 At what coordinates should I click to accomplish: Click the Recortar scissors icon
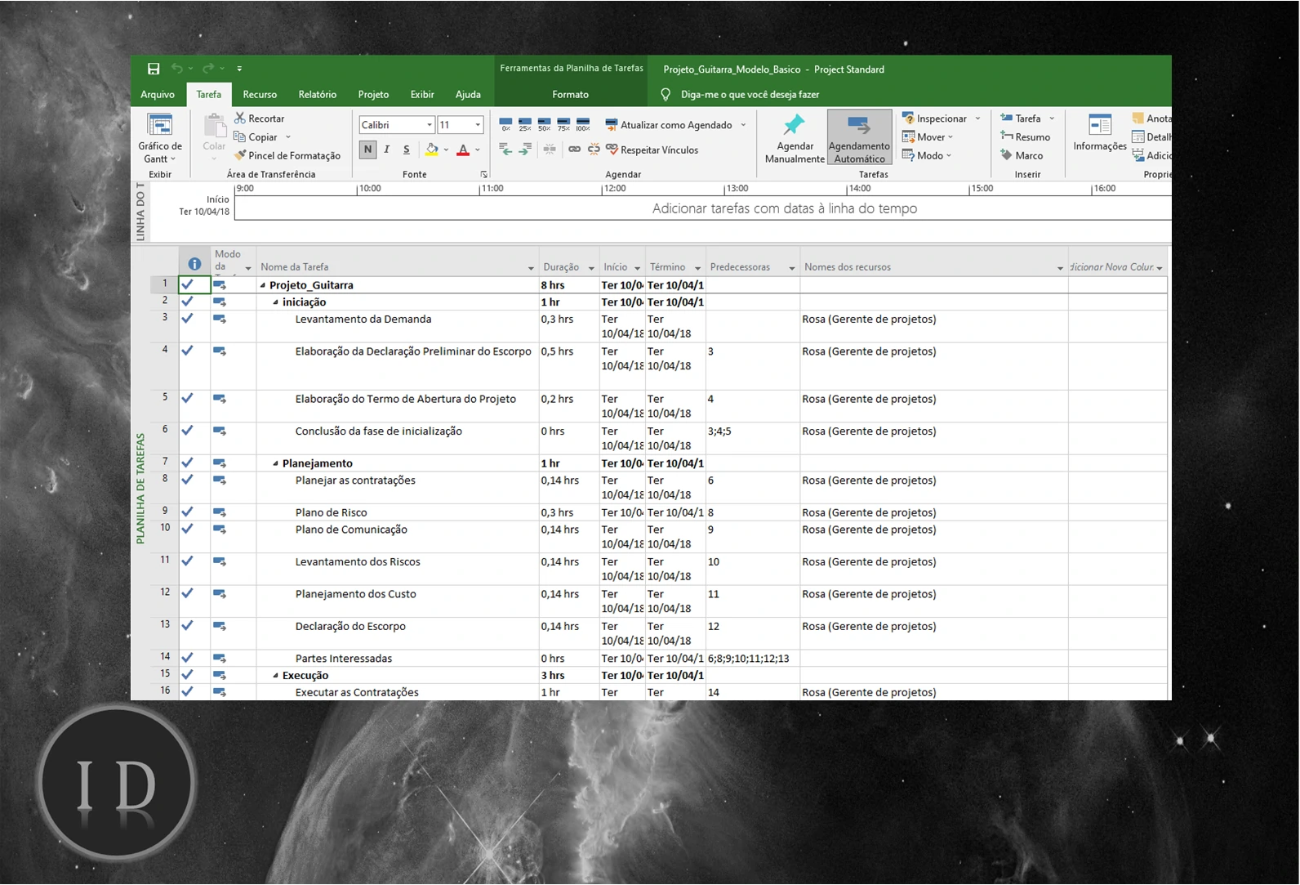(240, 118)
